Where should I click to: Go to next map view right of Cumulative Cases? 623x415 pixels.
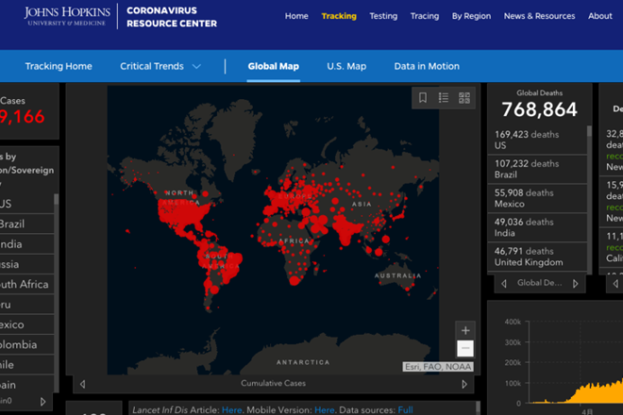464,384
